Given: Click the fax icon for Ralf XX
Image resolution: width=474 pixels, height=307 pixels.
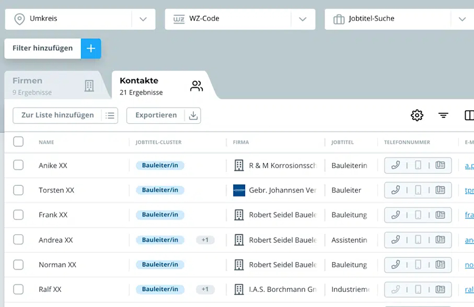Looking at the screenshot, I should tap(440, 289).
